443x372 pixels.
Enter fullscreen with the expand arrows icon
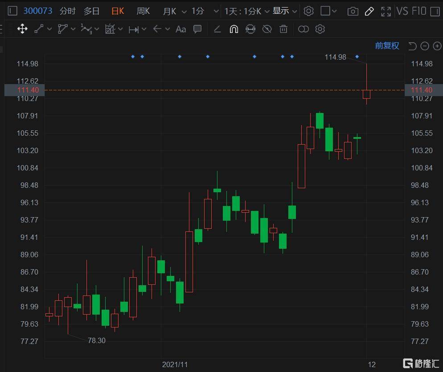(x=385, y=11)
